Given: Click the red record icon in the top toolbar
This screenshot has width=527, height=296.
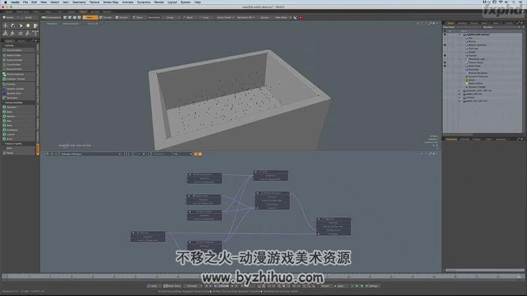Looking at the screenshot, I should coord(301,18).
